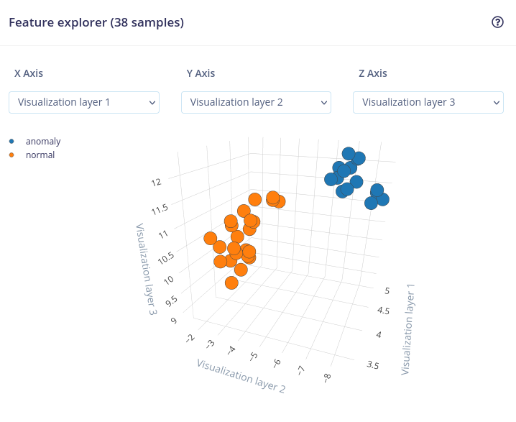Click the Feature explorer panel title
Image resolution: width=516 pixels, height=422 pixels.
point(96,22)
